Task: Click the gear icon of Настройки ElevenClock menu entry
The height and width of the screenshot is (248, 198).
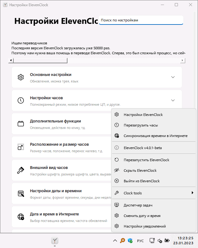Action: 117,114
